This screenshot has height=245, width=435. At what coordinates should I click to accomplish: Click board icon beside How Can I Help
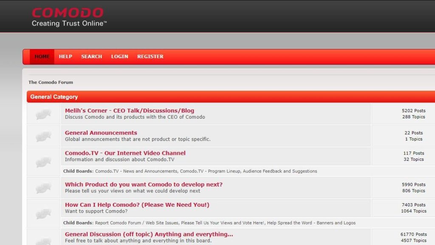[x=44, y=214]
